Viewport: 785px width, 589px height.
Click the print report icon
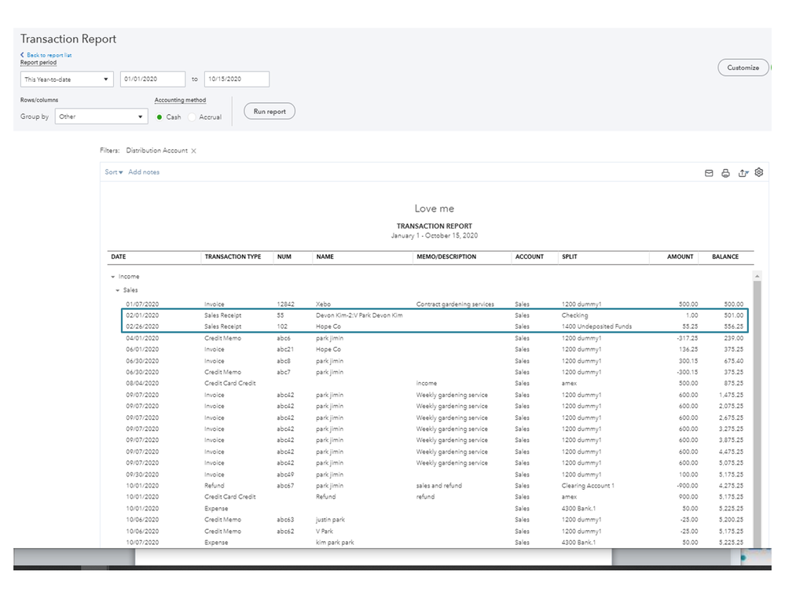pos(725,173)
